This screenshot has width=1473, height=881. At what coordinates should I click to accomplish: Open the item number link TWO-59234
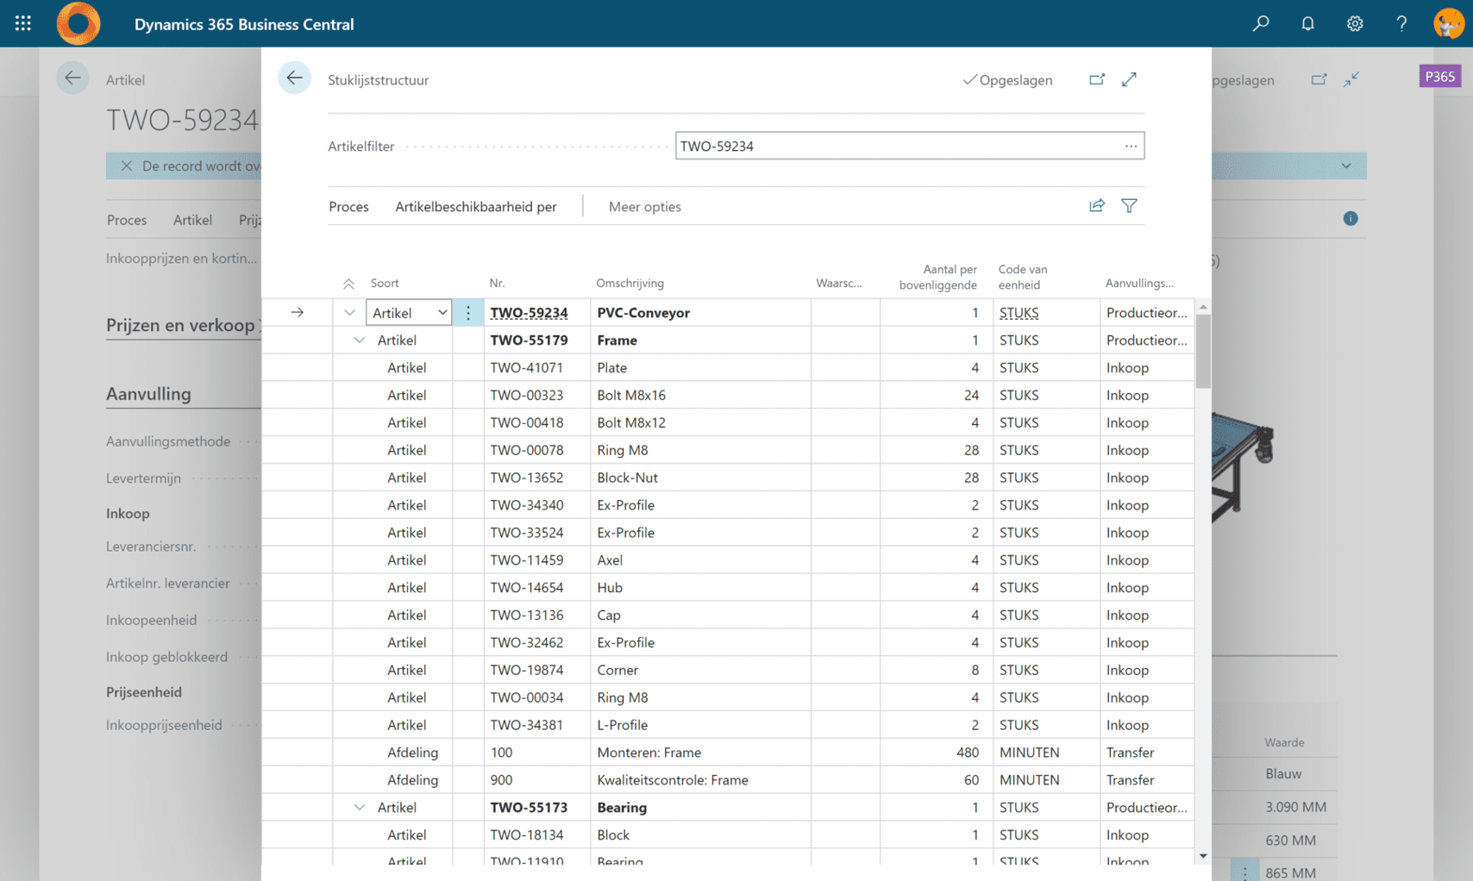pyautogui.click(x=529, y=313)
